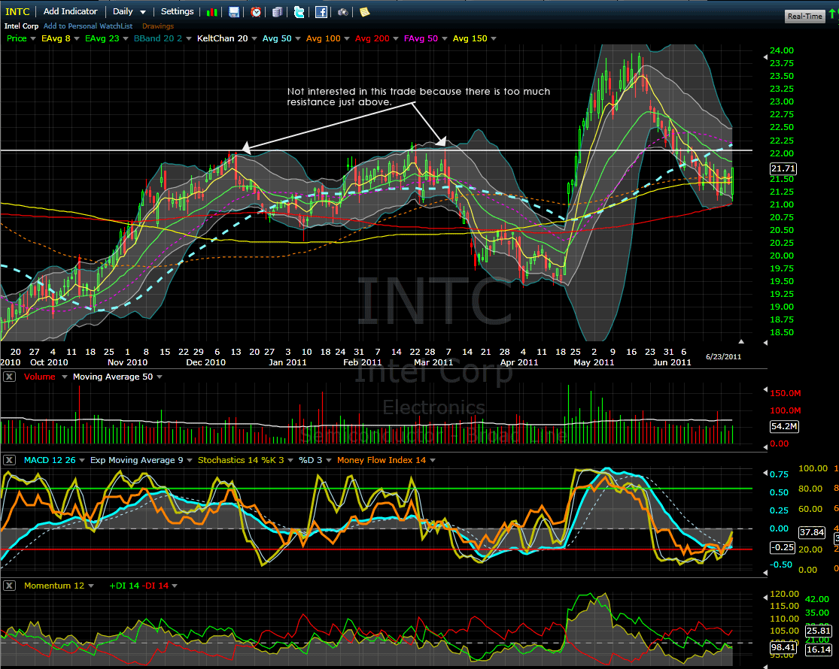Open the yellow sticky note icon
839x669 pixels.
click(364, 12)
